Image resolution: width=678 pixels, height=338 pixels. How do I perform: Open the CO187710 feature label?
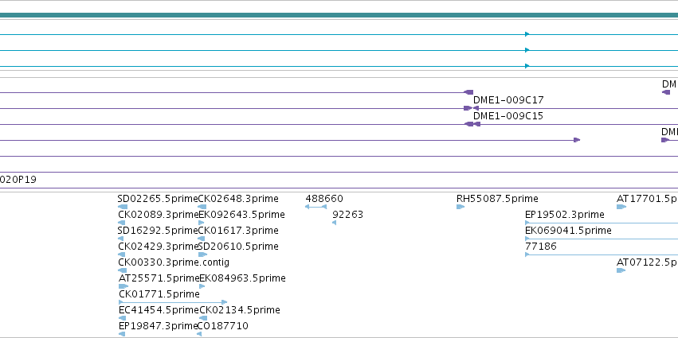[x=223, y=326]
